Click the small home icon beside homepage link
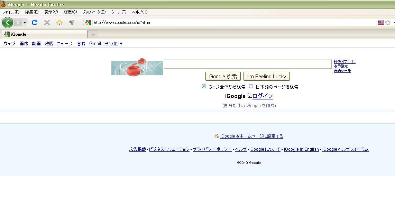The height and width of the screenshot is (202, 395). pyautogui.click(x=216, y=136)
